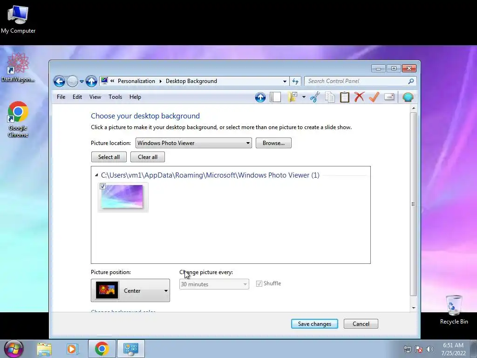
Task: Open the recent pages dropdown arrow
Action: point(82,81)
